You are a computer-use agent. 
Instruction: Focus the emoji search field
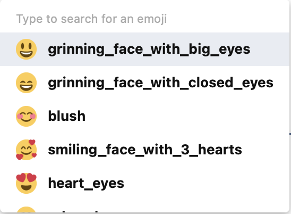(145, 19)
